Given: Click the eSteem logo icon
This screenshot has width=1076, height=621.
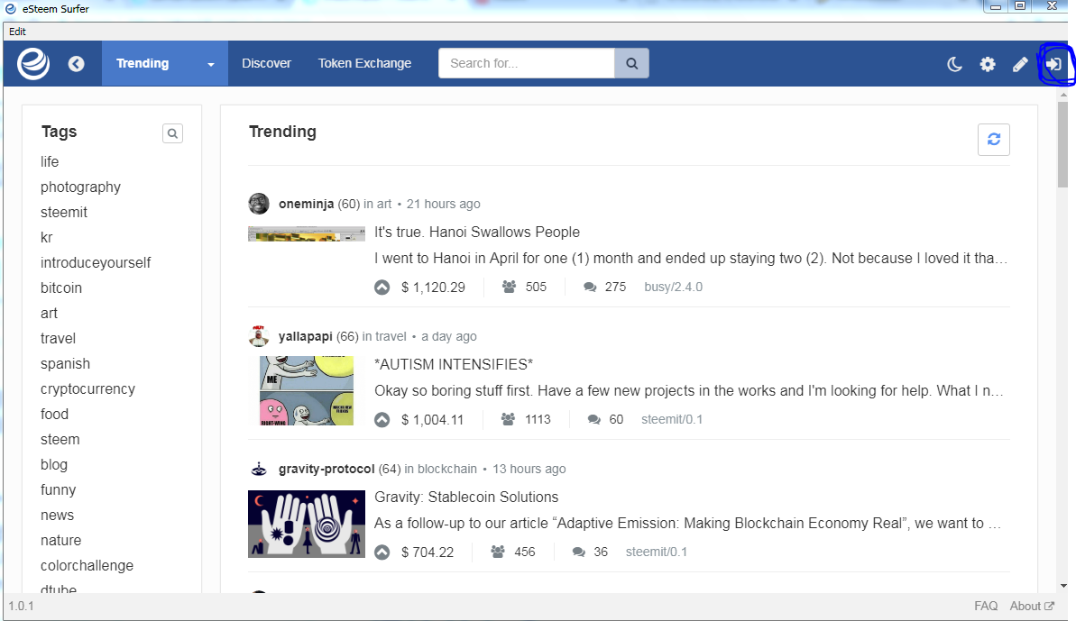Looking at the screenshot, I should pos(33,64).
